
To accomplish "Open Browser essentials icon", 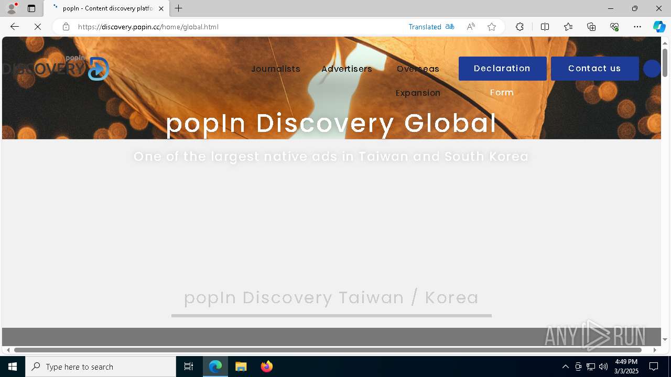I will coord(614,27).
